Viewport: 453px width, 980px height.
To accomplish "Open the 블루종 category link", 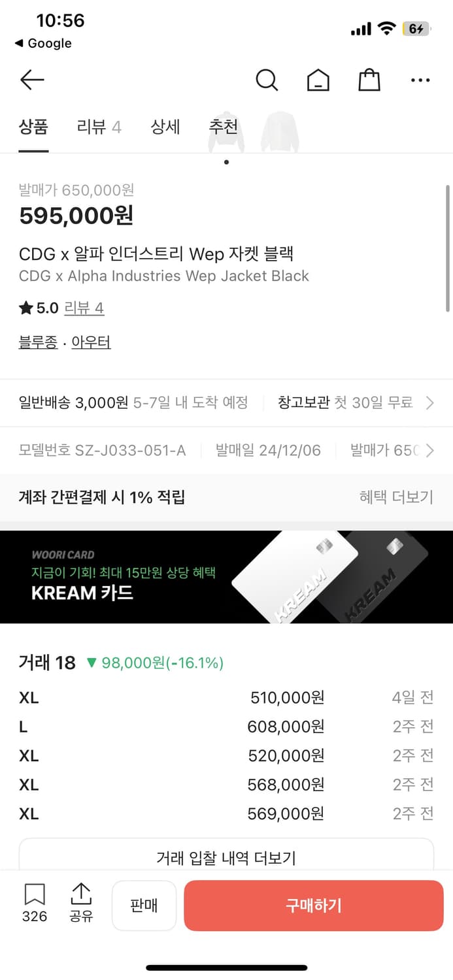I will coord(37,342).
